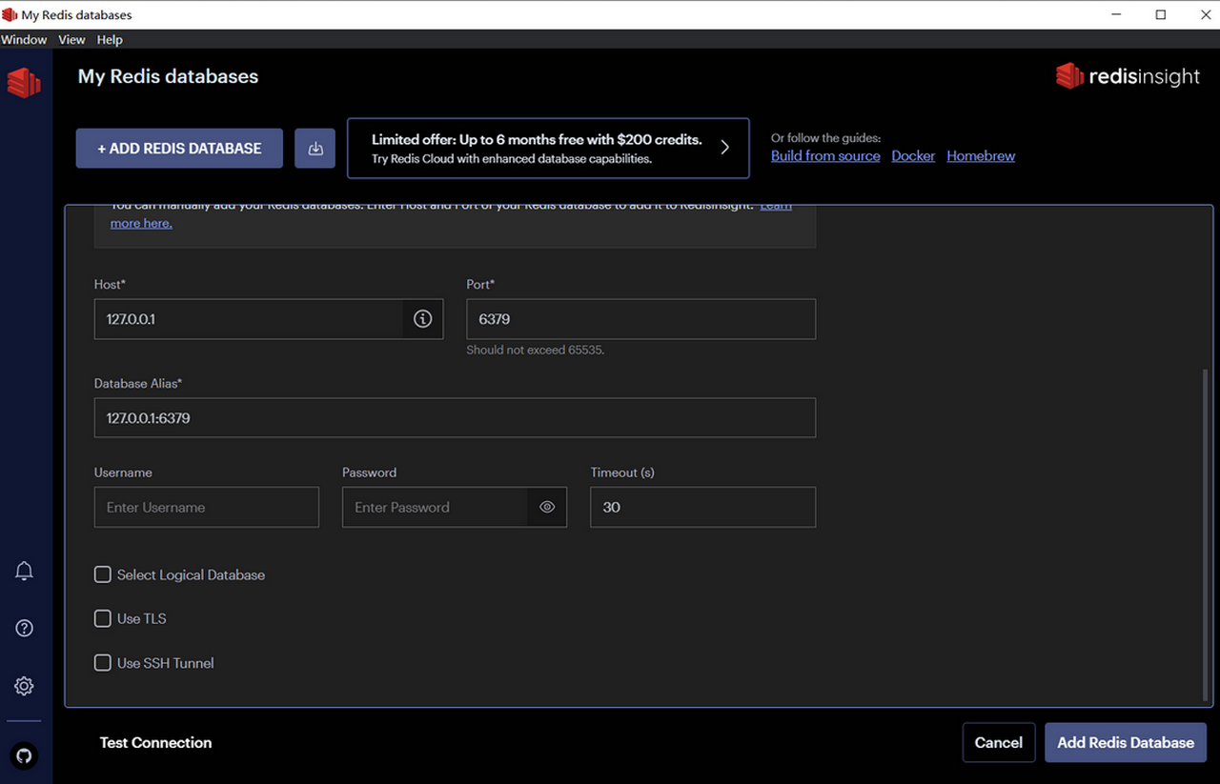The height and width of the screenshot is (784, 1220).
Task: Click the Test Connection button
Action: [x=155, y=743]
